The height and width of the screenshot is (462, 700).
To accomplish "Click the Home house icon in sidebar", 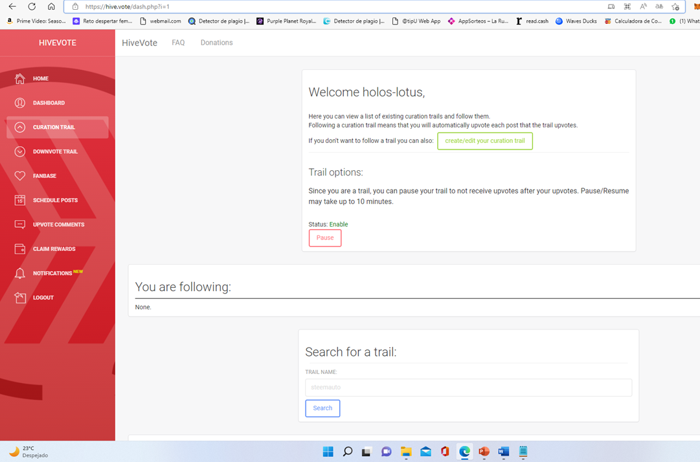I will coord(19,78).
